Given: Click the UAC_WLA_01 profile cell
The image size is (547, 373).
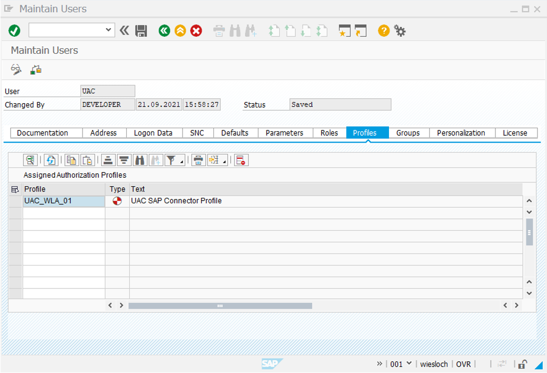Looking at the screenshot, I should (x=63, y=201).
